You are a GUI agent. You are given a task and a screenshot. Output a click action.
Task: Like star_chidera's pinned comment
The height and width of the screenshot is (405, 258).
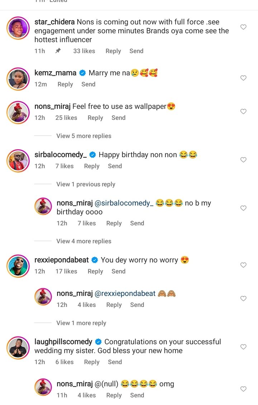click(243, 27)
